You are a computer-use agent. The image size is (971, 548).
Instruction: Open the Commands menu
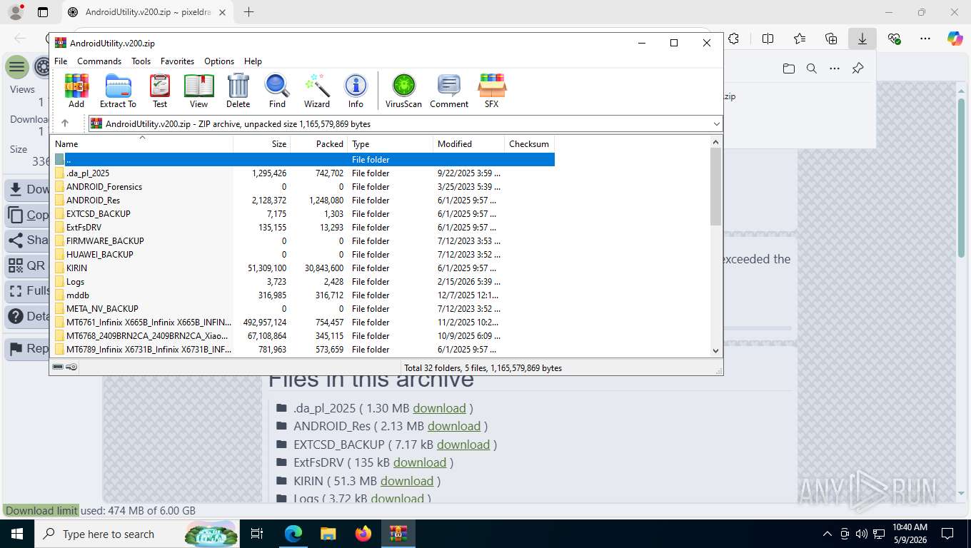[99, 61]
